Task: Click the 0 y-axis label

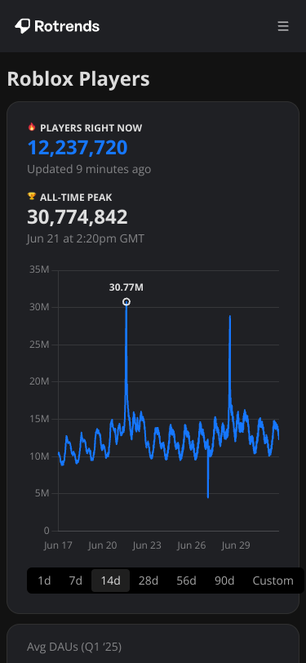Action: click(x=47, y=531)
